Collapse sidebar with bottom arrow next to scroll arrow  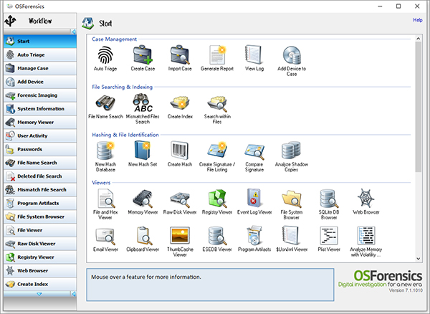pos(74,294)
